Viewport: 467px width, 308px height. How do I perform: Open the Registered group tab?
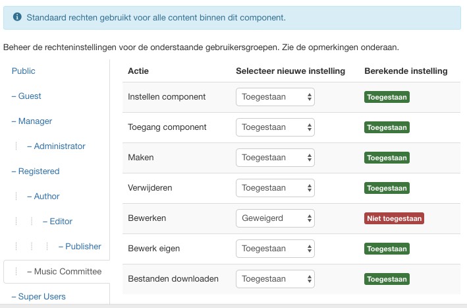[x=38, y=171]
